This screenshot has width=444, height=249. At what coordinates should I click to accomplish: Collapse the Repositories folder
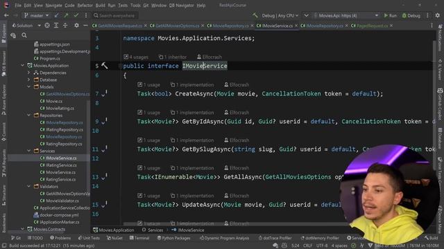point(28,116)
